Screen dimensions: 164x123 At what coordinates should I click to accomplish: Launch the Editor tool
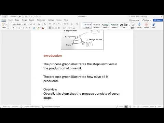point(153,25)
